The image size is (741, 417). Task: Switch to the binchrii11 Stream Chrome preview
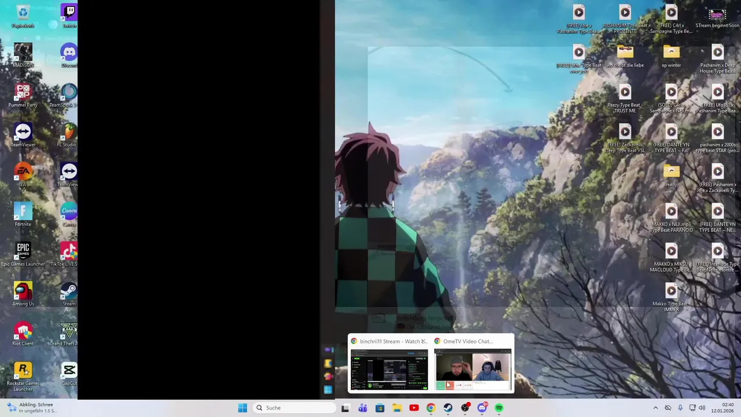389,363
